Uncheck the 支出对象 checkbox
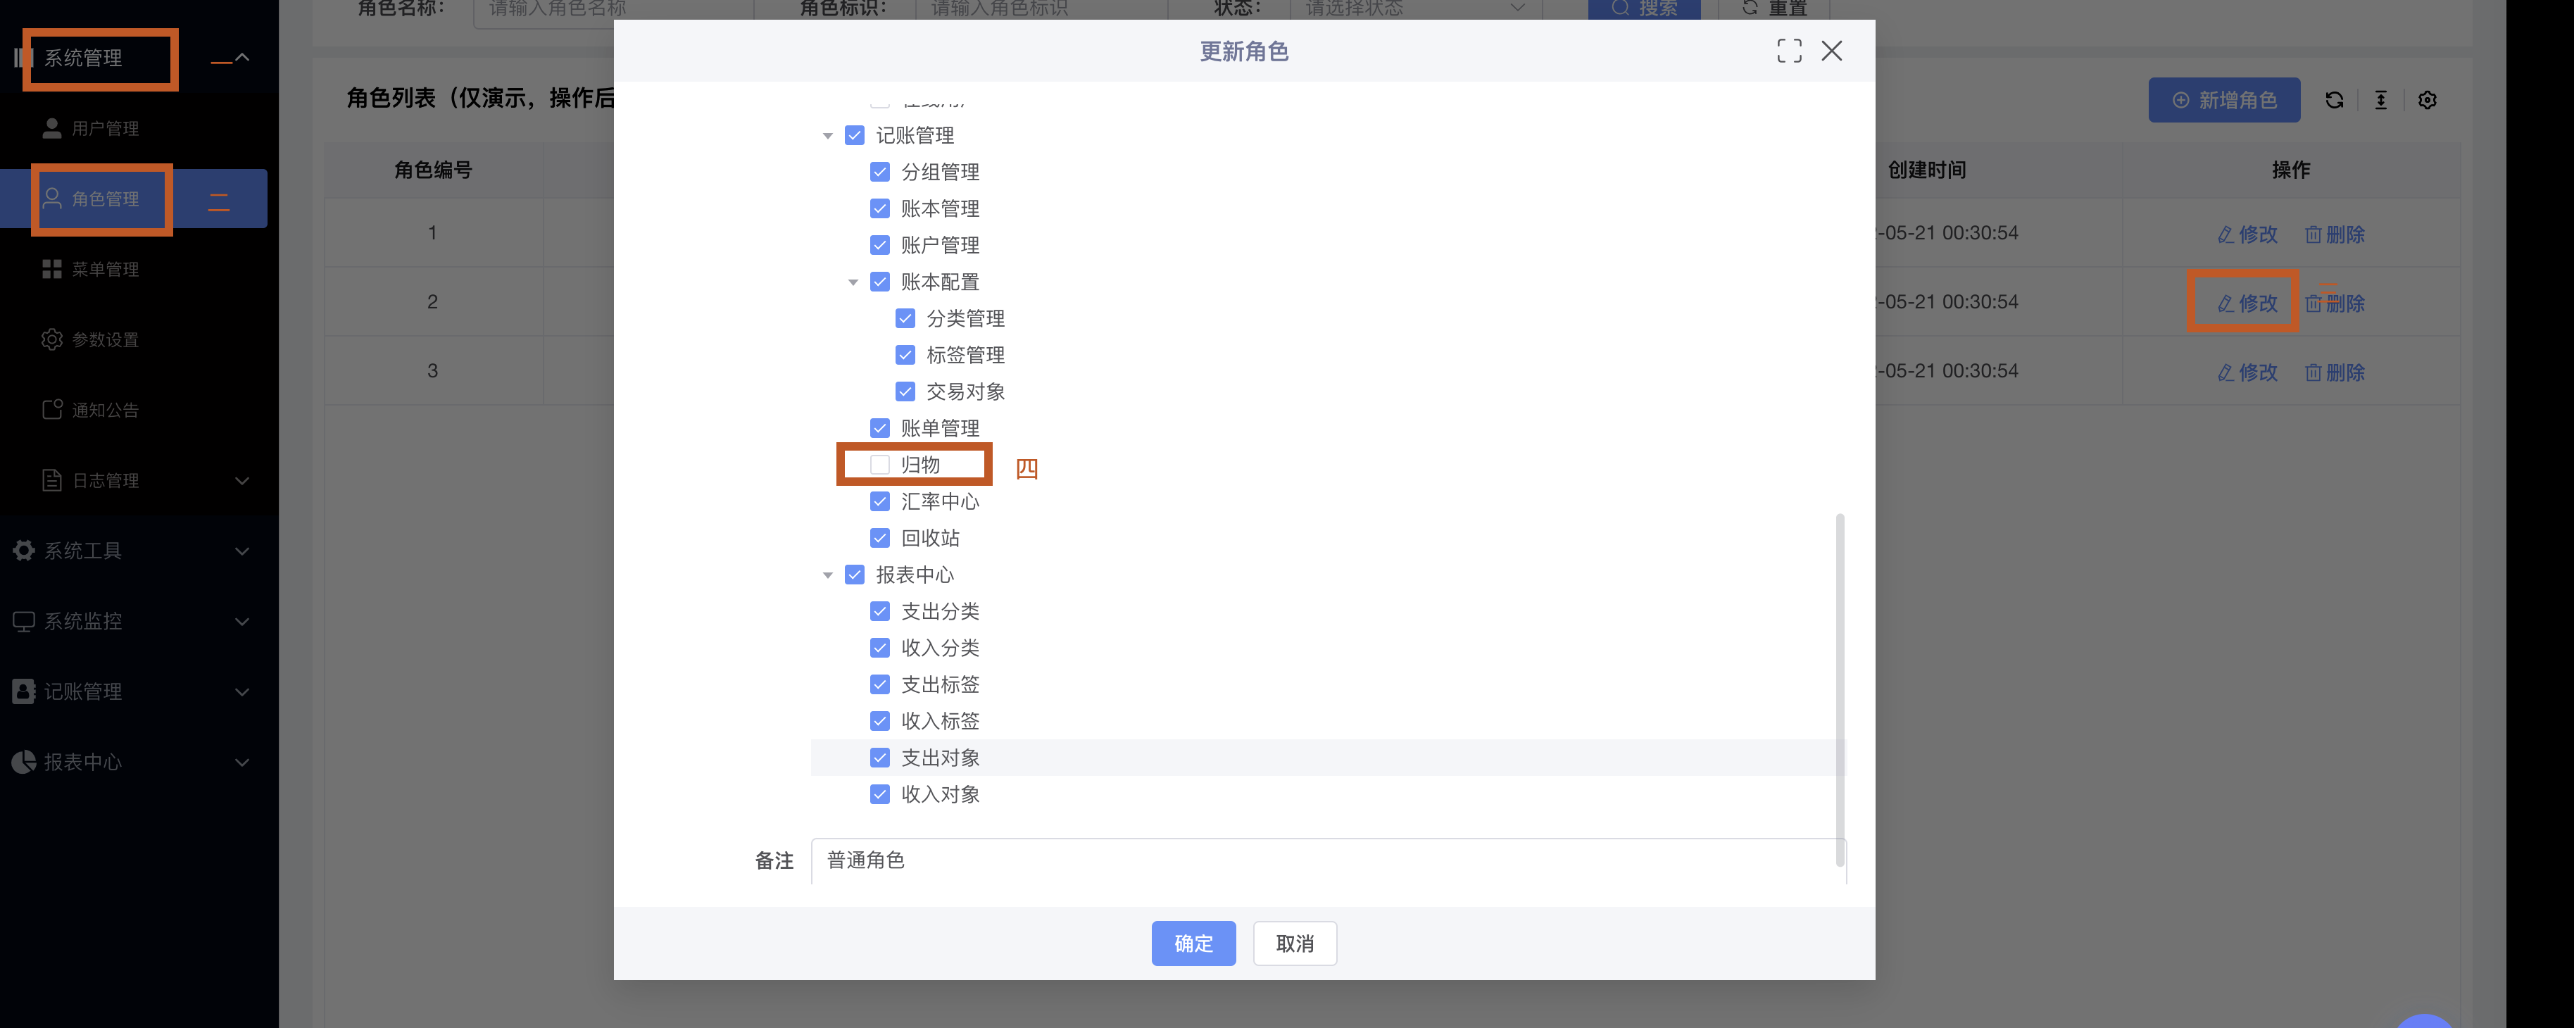2574x1028 pixels. (879, 757)
